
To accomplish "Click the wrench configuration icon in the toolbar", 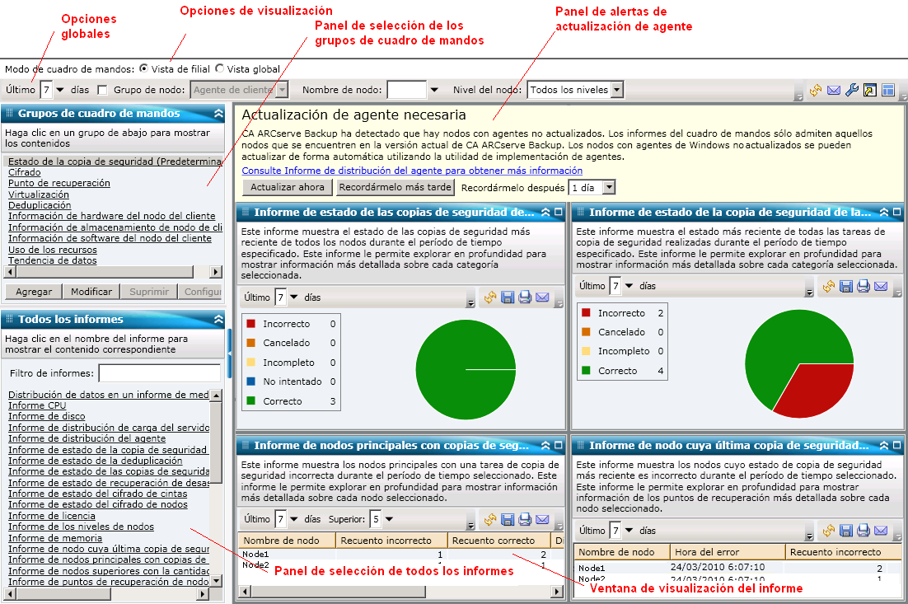I will pyautogui.click(x=852, y=91).
